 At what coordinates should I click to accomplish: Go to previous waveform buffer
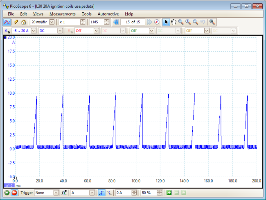[x=116, y=22]
